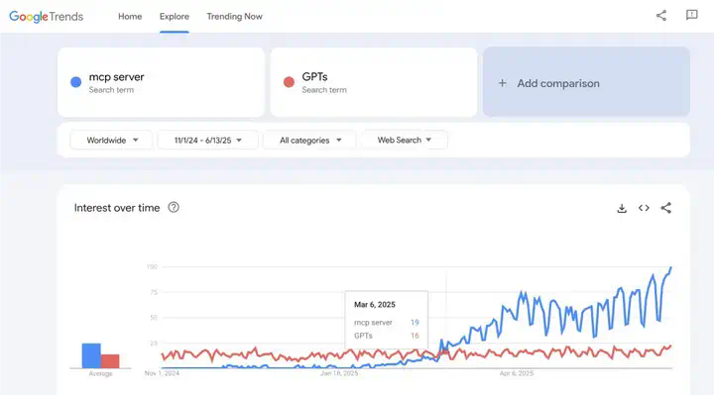Open the send feedback icon in header
The image size is (714, 395).
(x=692, y=15)
